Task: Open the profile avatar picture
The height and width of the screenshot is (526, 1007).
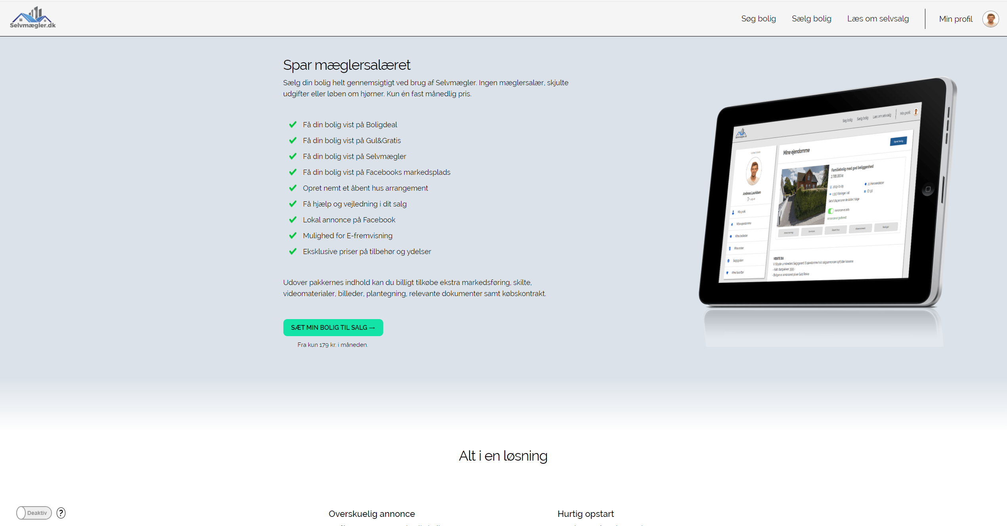Action: 990,19
